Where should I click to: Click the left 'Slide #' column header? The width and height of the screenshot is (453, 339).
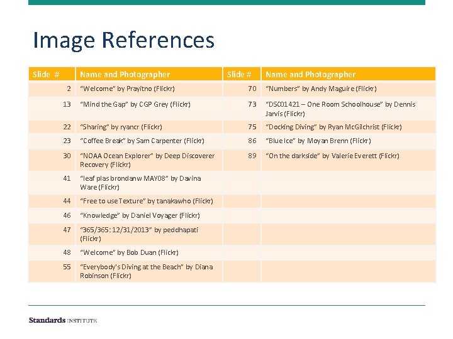[x=52, y=74]
